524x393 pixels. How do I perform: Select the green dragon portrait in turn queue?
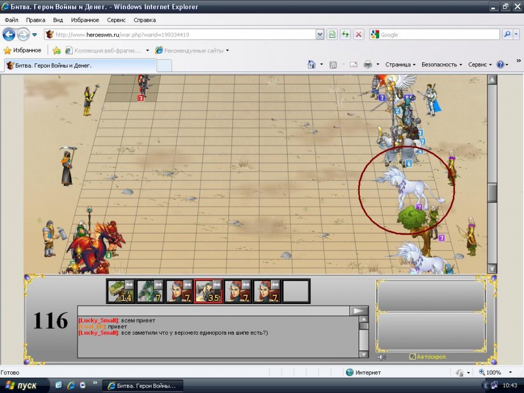(x=150, y=291)
